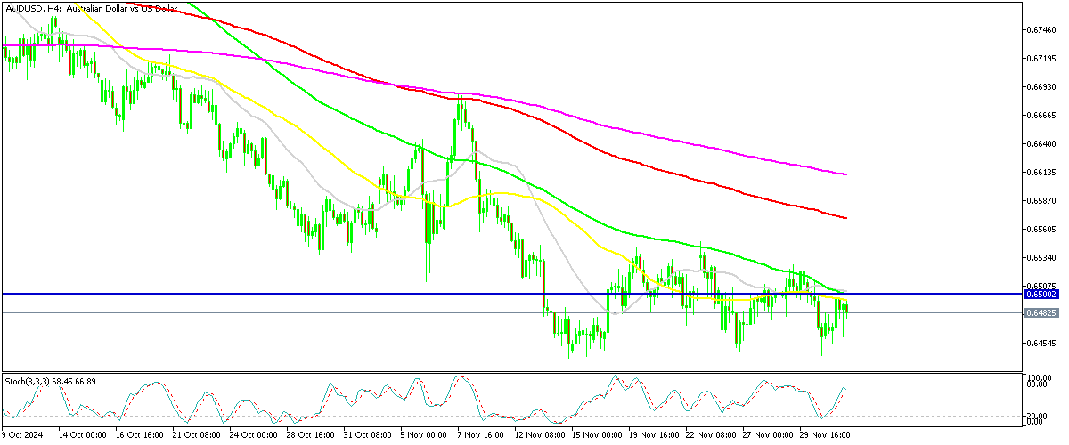
Task: Click the 0.66135 price scale label
Action: click(x=1040, y=172)
